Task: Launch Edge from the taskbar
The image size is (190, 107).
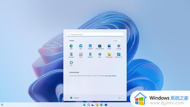Action: (102, 105)
